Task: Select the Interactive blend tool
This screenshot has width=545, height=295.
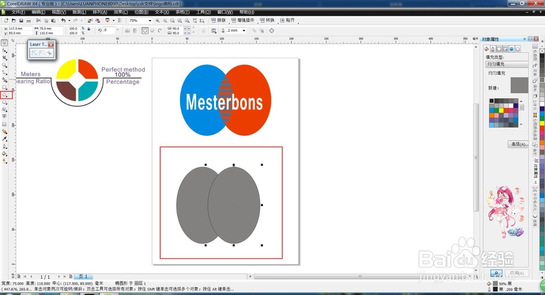Action: click(4, 132)
